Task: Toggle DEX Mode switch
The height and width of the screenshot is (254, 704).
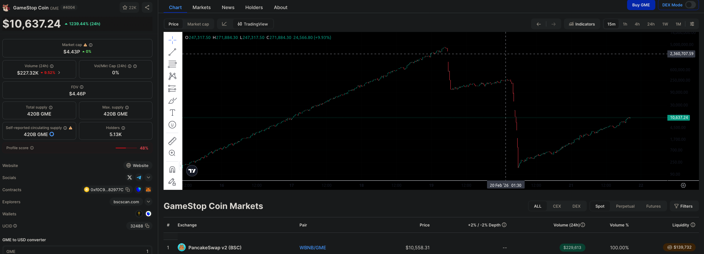Action: [691, 5]
